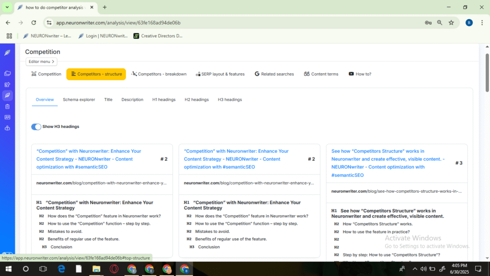Screen dimensions: 490x276
Task: Click 'How to use the feature in practice?' heading
Action: pos(376,232)
